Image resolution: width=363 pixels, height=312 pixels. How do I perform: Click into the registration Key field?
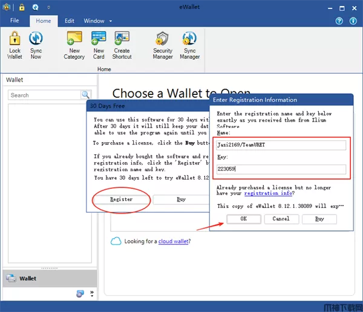point(281,169)
